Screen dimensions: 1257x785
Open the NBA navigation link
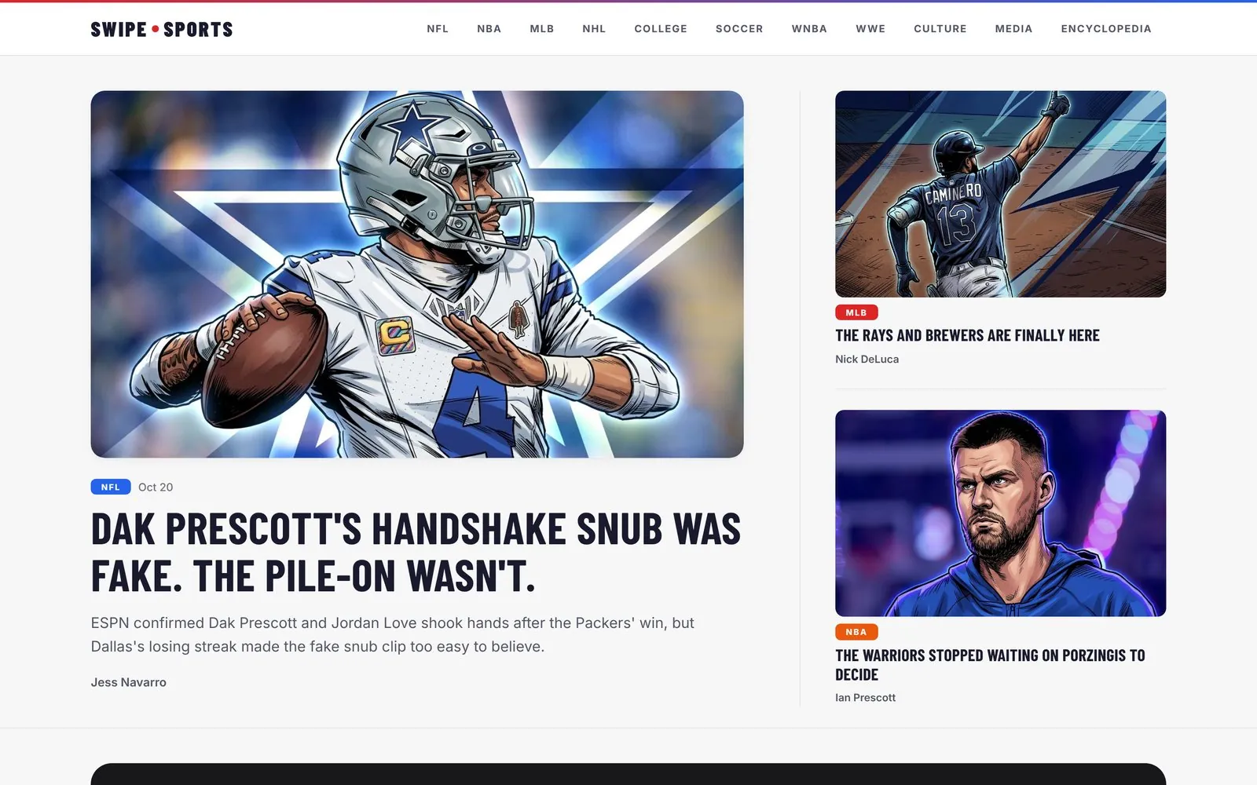click(489, 29)
